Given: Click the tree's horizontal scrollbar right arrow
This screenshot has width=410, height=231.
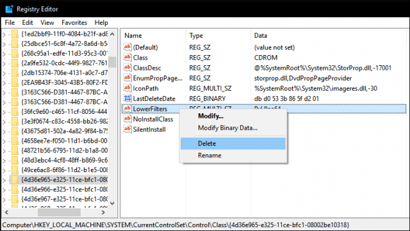Looking at the screenshot, I should tap(103, 212).
